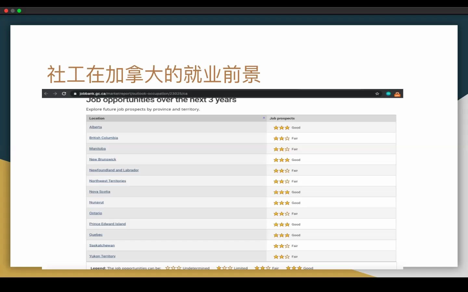
Task: Click the star rating in Nunavut row
Action: click(x=281, y=203)
